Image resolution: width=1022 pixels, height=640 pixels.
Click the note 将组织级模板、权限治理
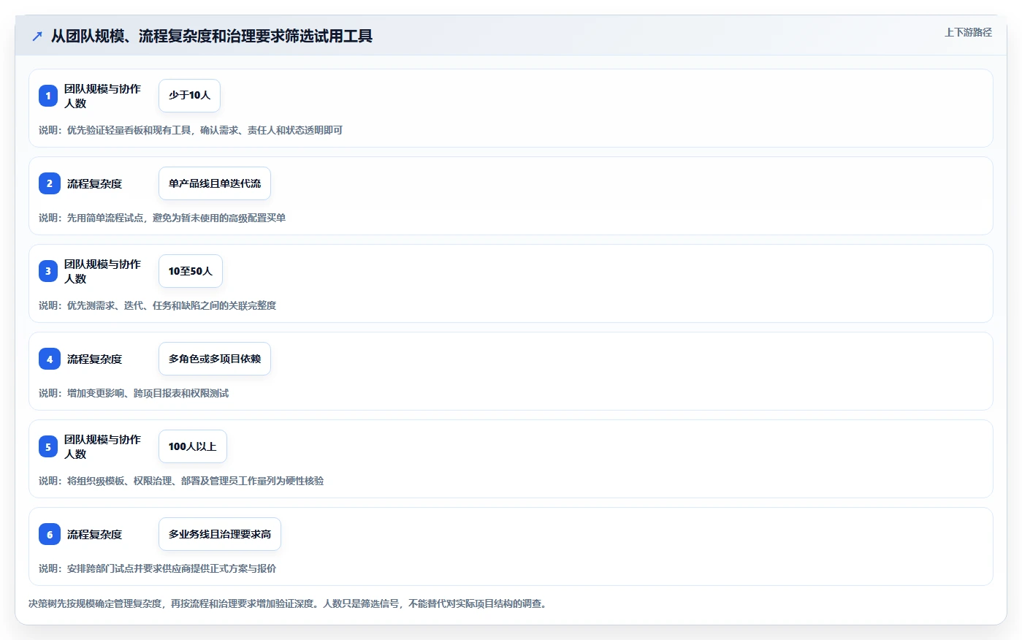(x=120, y=481)
